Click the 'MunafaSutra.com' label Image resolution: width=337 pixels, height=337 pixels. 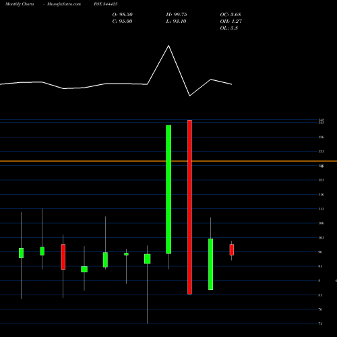64,4
